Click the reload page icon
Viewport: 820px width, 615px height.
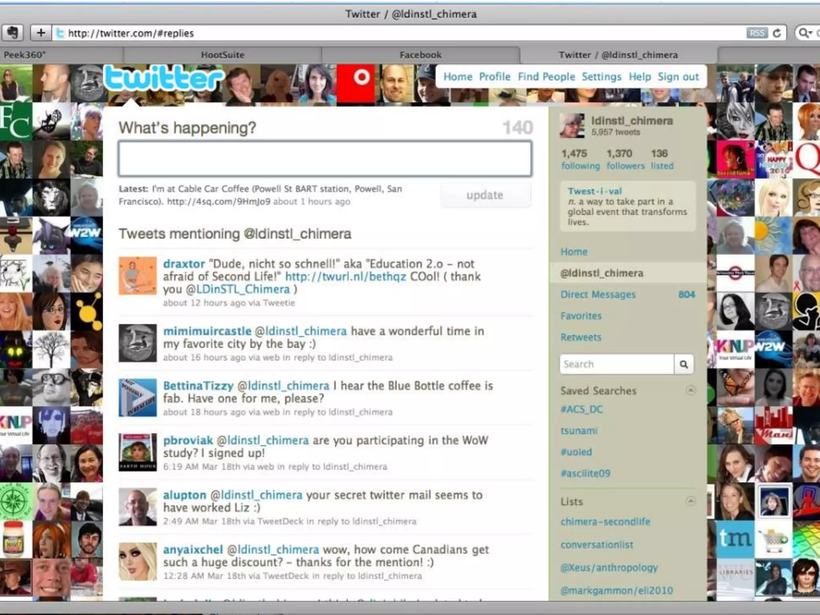(x=777, y=33)
